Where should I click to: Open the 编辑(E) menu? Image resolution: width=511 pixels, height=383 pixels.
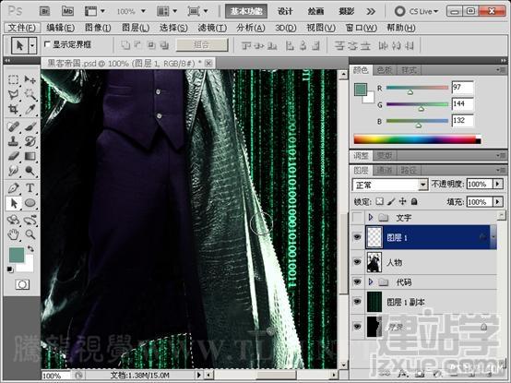[x=60, y=28]
